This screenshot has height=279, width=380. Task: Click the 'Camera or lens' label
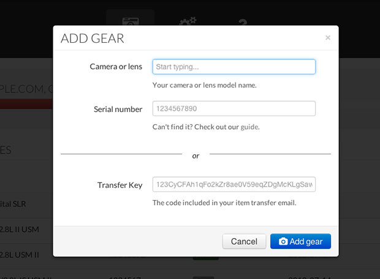(116, 67)
